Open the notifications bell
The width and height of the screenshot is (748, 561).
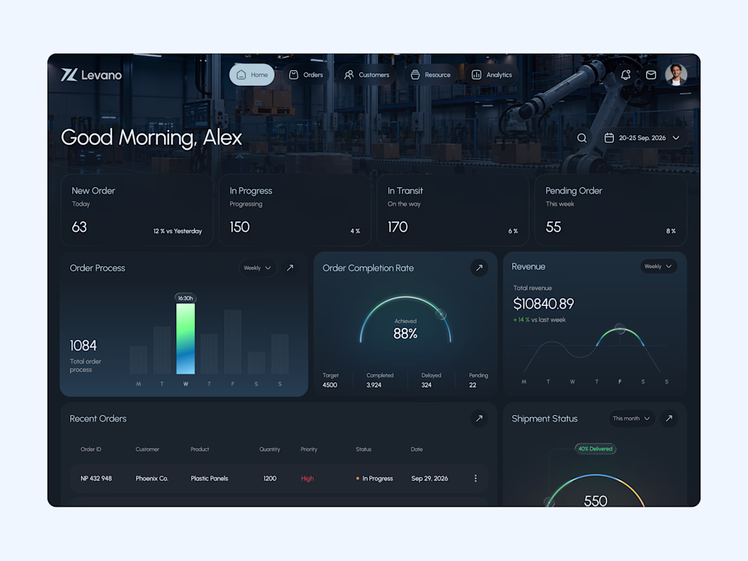tap(626, 75)
